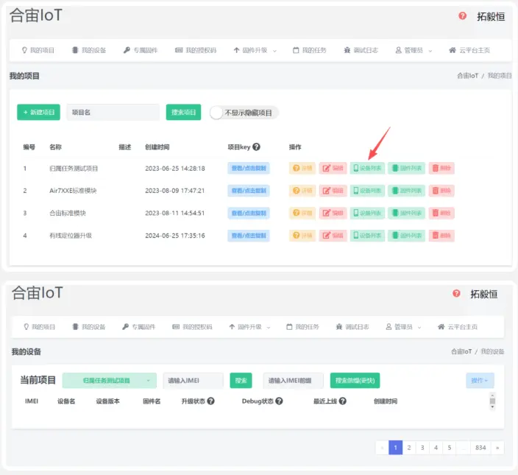Delete the 归属任务测试项目 project
518x475 pixels.
click(441, 168)
